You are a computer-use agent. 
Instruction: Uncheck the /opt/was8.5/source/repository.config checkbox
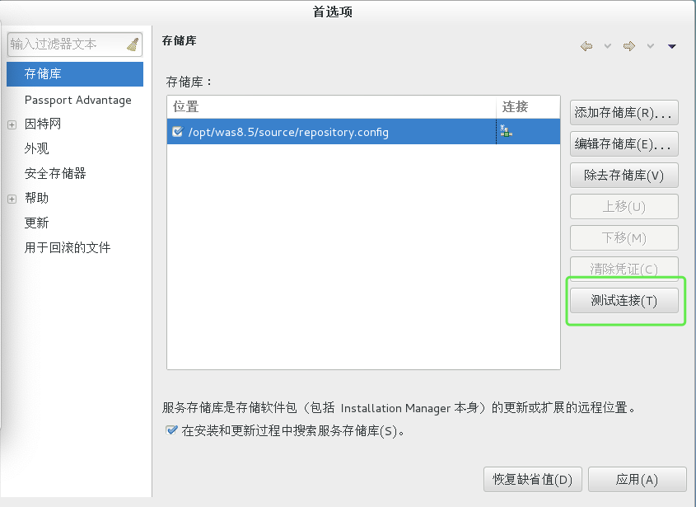pyautogui.click(x=178, y=132)
